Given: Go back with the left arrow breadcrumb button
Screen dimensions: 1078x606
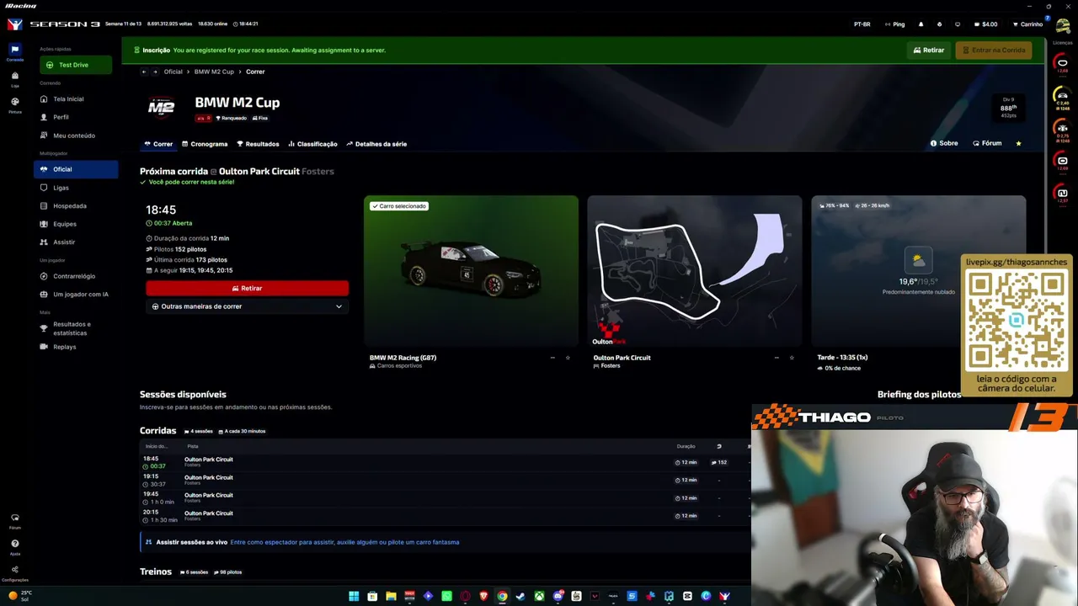Looking at the screenshot, I should pyautogui.click(x=144, y=72).
